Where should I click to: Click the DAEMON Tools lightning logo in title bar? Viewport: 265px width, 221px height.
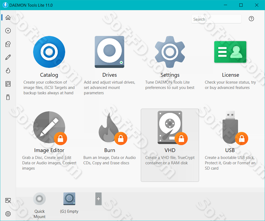(x=5, y=5)
